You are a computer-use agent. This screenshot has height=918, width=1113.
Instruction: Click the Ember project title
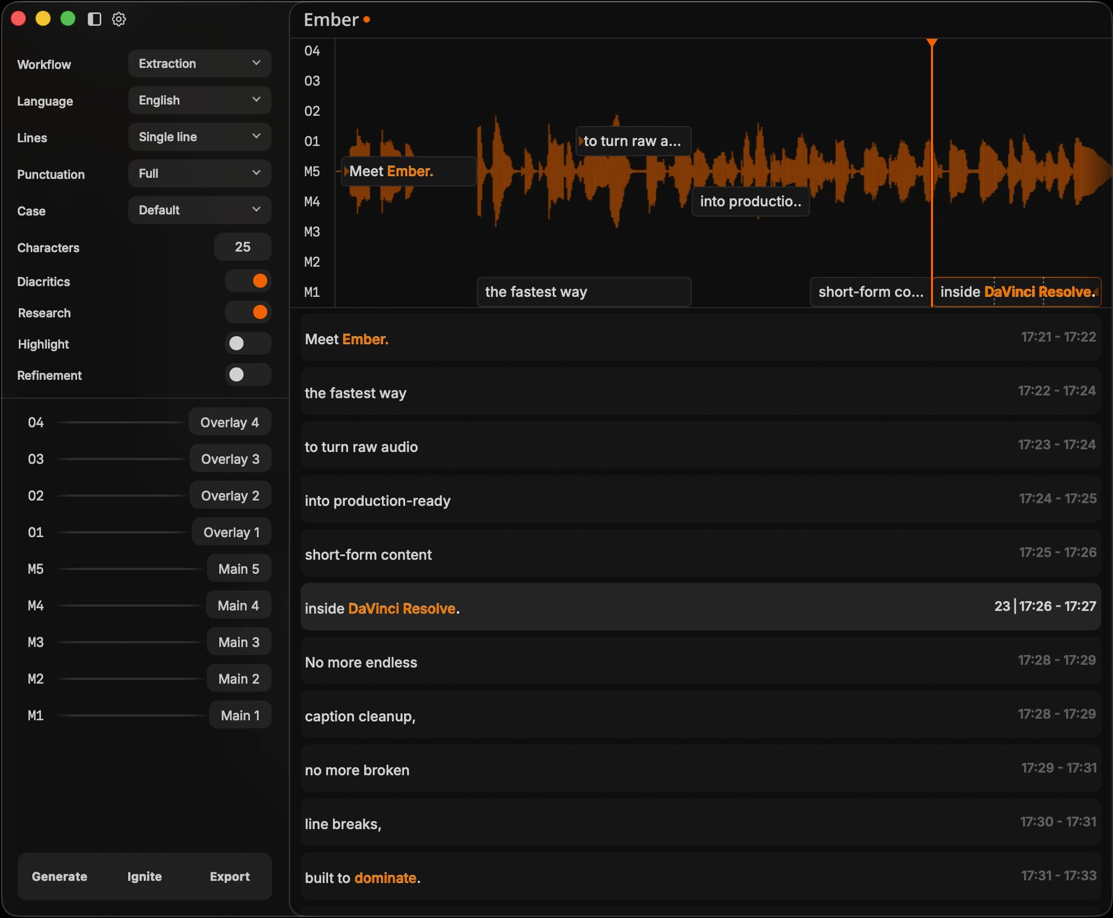331,20
